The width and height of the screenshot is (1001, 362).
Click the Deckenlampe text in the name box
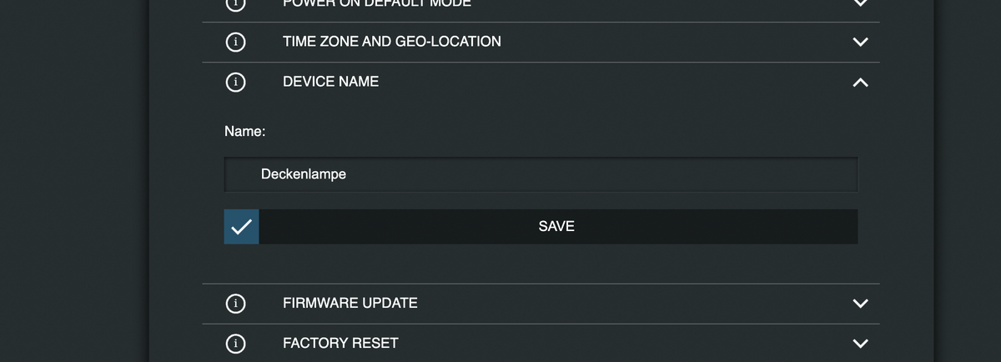coord(304,174)
